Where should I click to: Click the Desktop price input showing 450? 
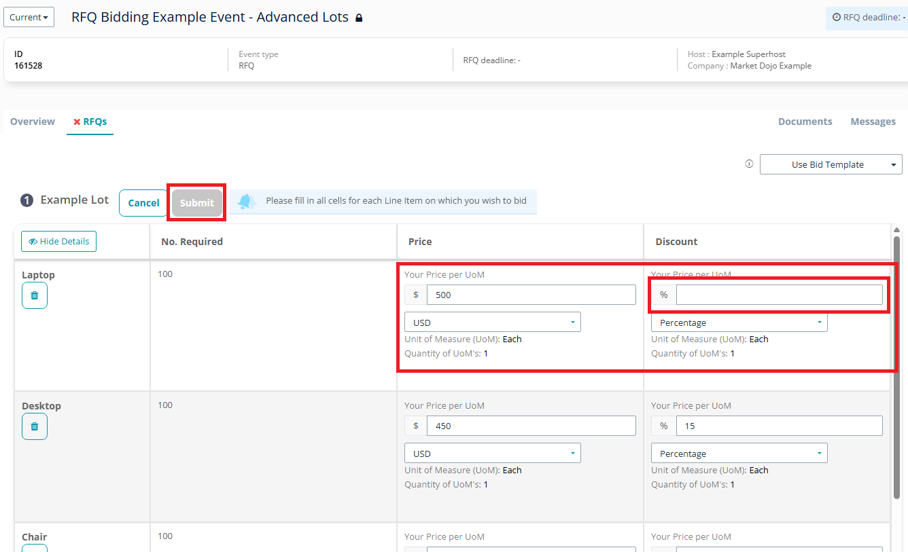point(531,426)
